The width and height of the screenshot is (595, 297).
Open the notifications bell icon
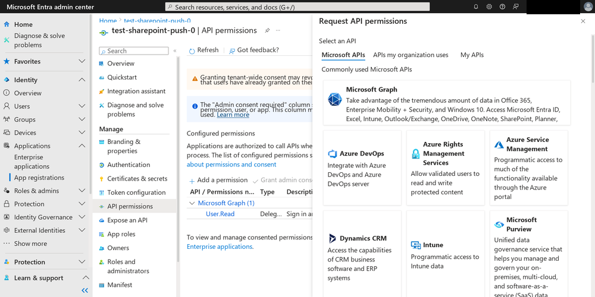[476, 7]
